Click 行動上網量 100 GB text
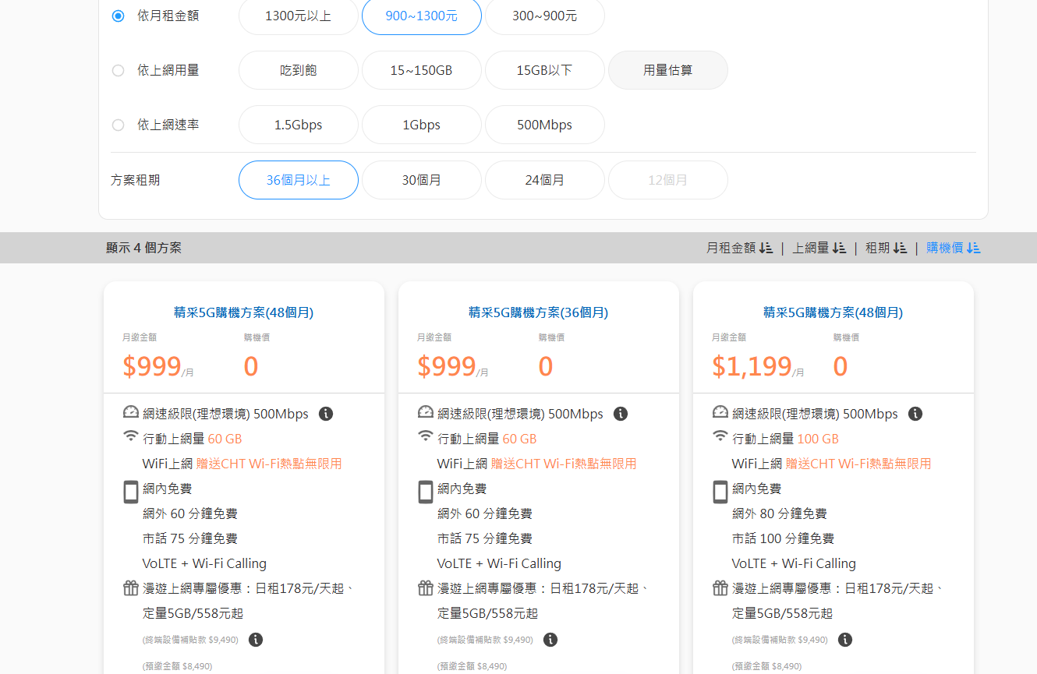 (x=785, y=439)
